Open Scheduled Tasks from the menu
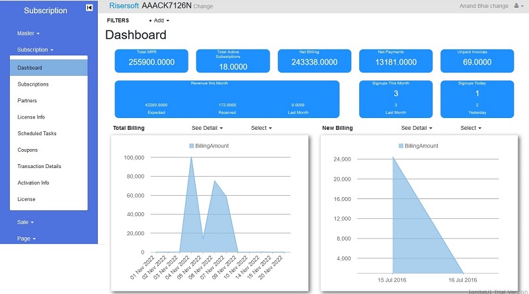The width and height of the screenshot is (529, 294). (37, 133)
